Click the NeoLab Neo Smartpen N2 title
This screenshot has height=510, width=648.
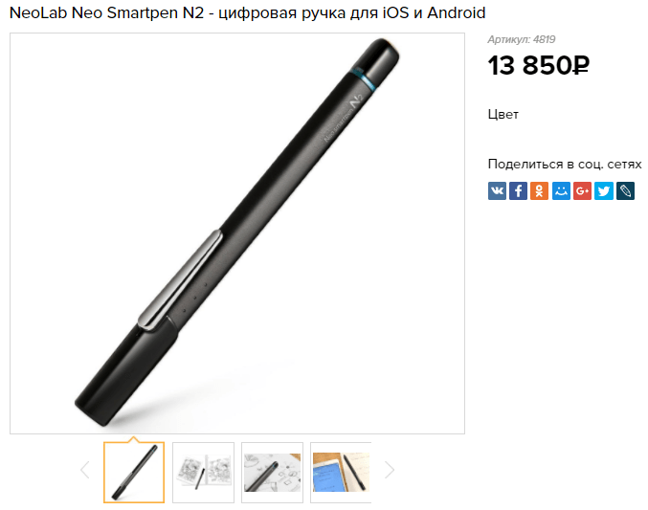click(x=248, y=12)
